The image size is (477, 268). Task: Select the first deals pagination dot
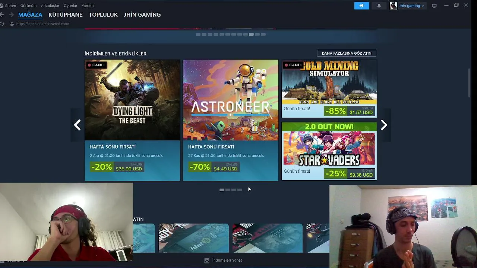pyautogui.click(x=222, y=190)
